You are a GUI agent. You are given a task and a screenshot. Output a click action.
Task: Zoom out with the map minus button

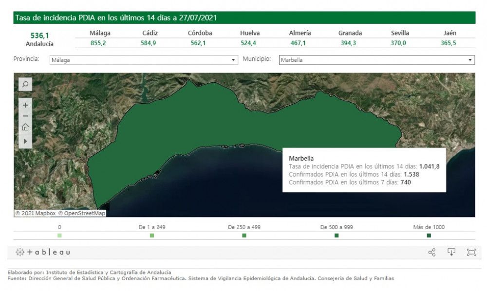[25, 116]
